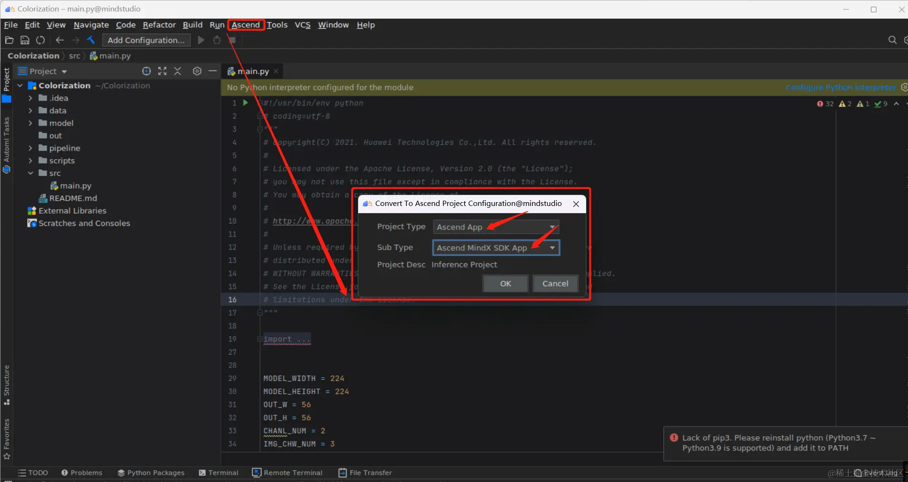The image size is (908, 482).
Task: Toggle the Structure side tab
Action: 6,385
